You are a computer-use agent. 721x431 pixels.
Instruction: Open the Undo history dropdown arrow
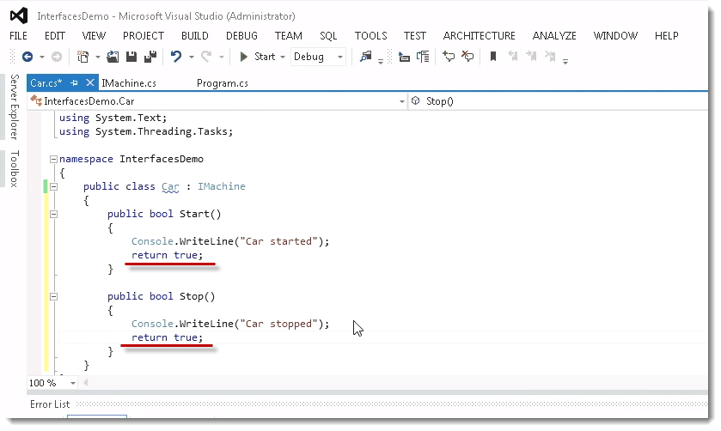click(192, 58)
